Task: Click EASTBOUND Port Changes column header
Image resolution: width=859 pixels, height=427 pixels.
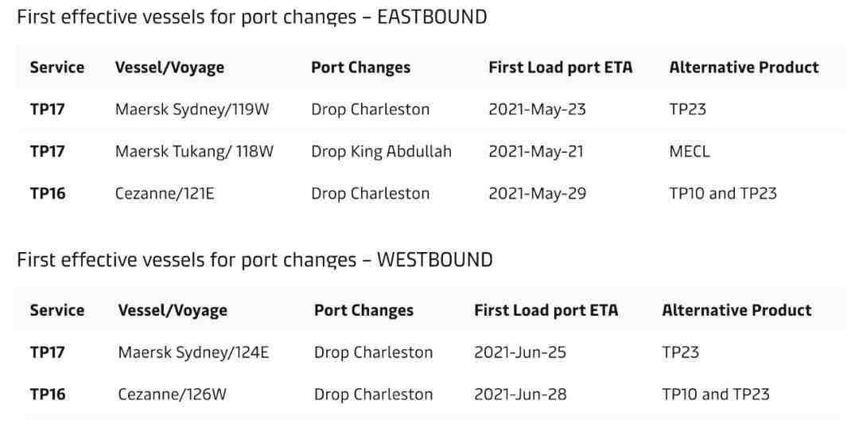Action: tap(360, 68)
